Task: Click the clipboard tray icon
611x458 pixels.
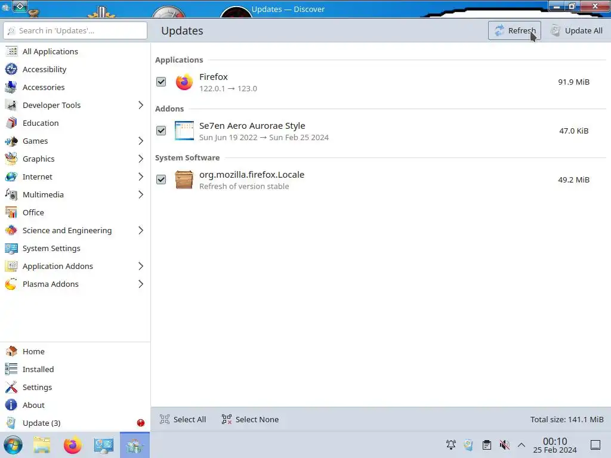Action: [x=487, y=445]
